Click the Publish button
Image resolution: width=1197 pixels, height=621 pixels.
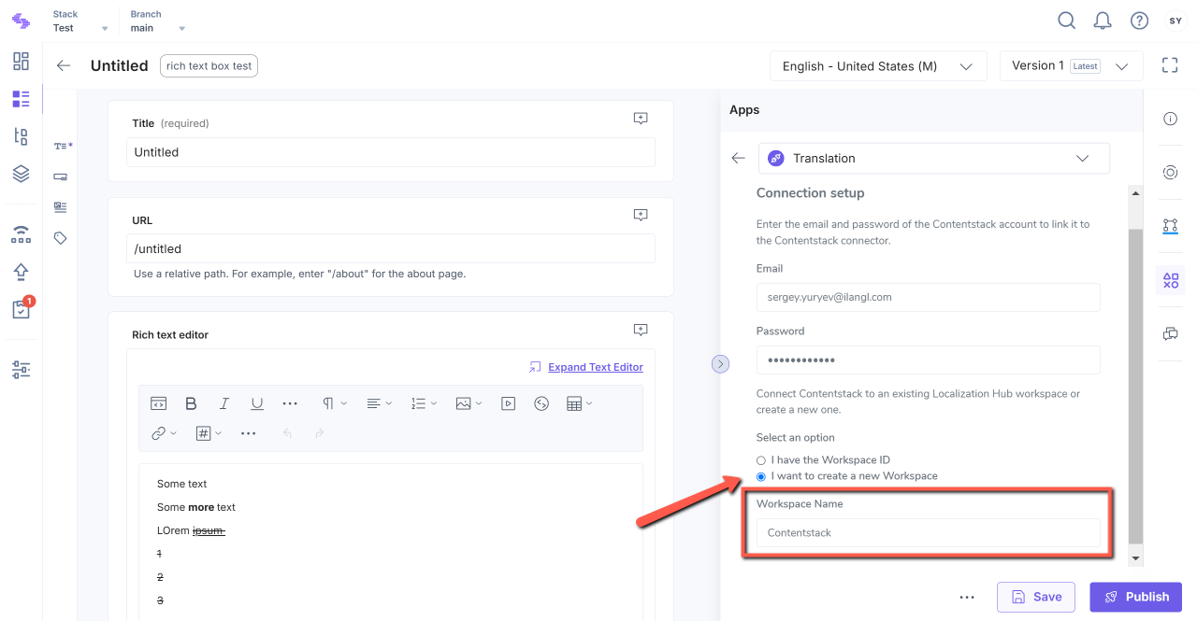click(1136, 597)
